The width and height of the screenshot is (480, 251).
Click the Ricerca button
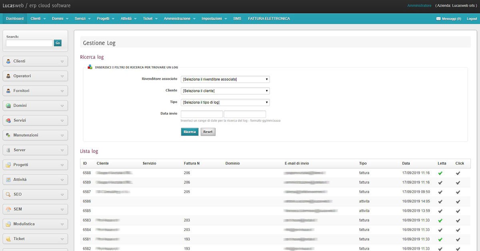tap(190, 131)
